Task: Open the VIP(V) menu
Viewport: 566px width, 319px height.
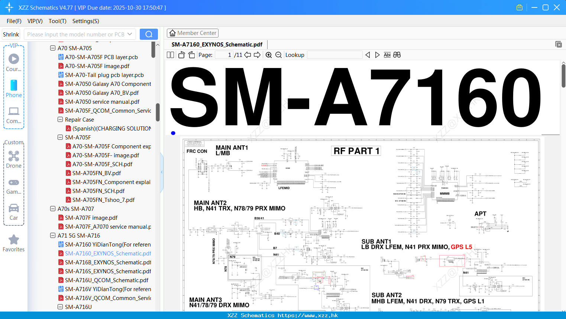Action: [35, 21]
